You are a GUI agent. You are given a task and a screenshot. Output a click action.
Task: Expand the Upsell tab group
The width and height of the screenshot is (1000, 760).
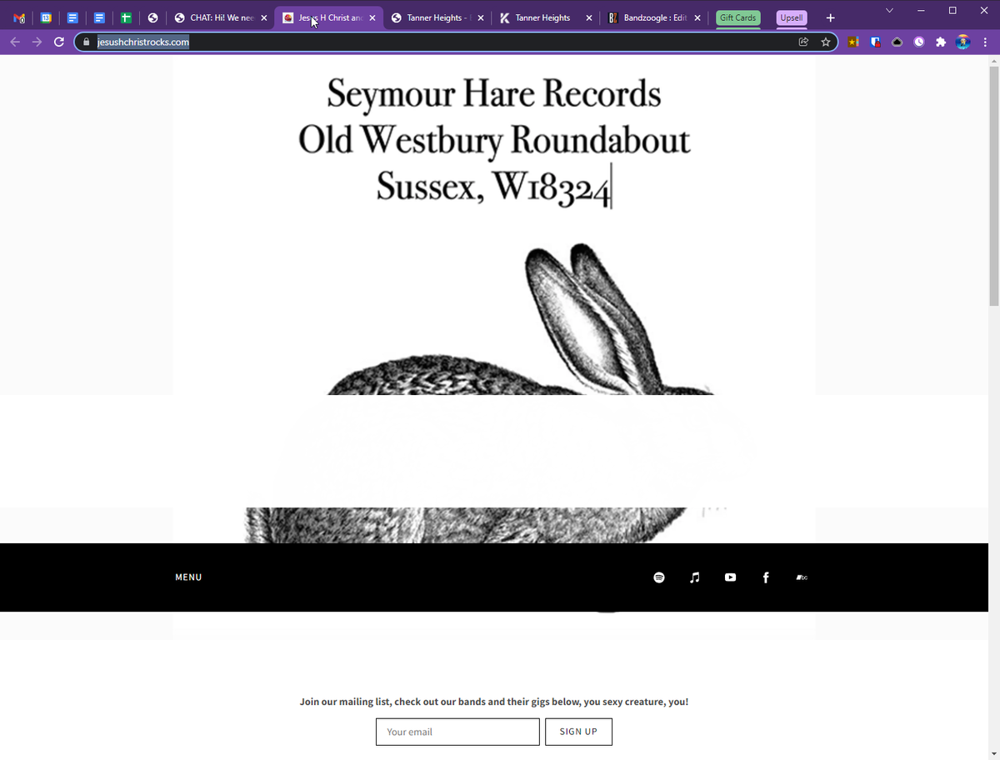[x=791, y=17]
